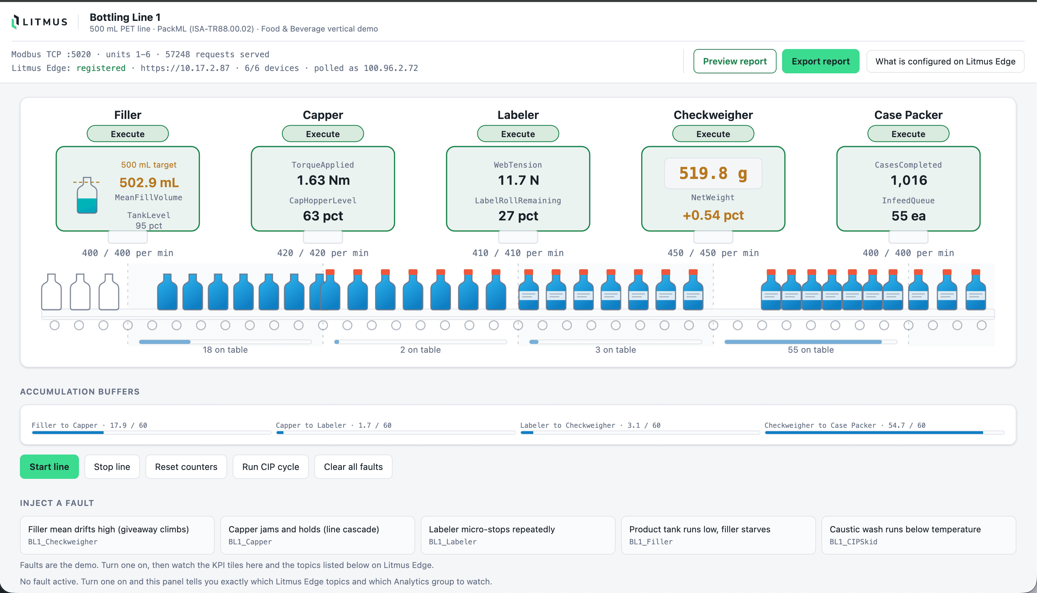Click the Capper to Labeler buffer bar

click(396, 433)
